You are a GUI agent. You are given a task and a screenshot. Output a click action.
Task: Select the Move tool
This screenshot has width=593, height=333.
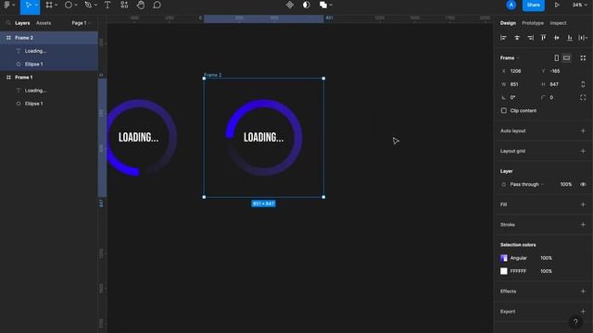pos(28,5)
